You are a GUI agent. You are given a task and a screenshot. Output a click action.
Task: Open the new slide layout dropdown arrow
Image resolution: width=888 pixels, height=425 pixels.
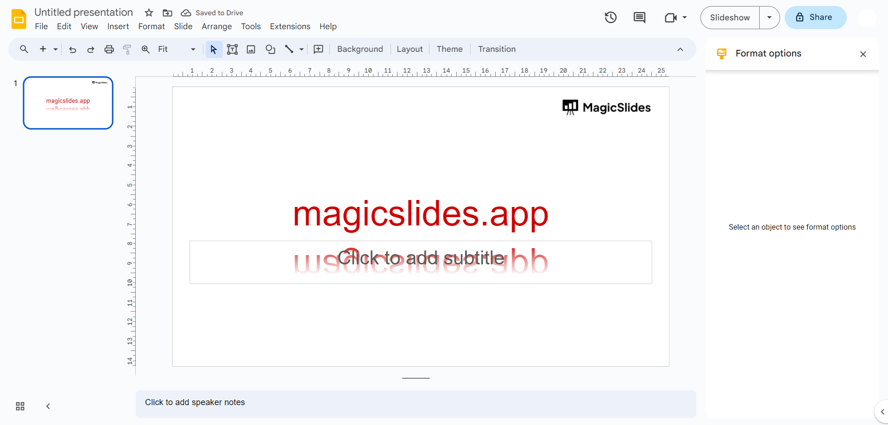(x=55, y=49)
